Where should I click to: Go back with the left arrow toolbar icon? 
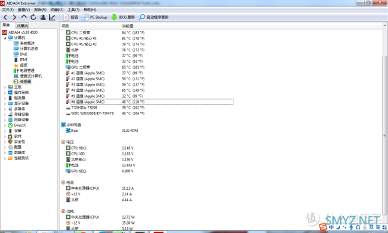click(x=5, y=17)
